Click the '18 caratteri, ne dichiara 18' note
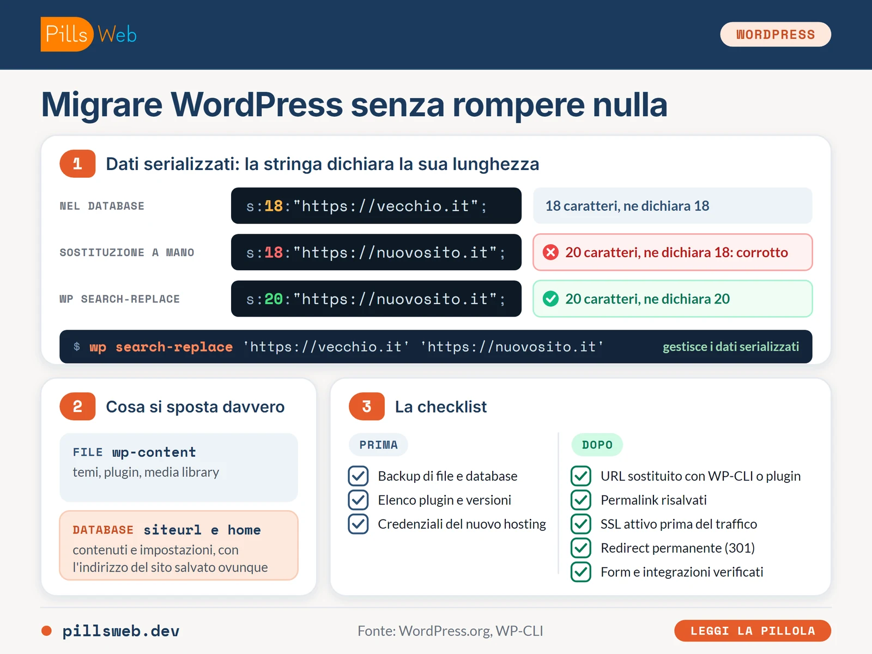872x654 pixels. (x=673, y=206)
